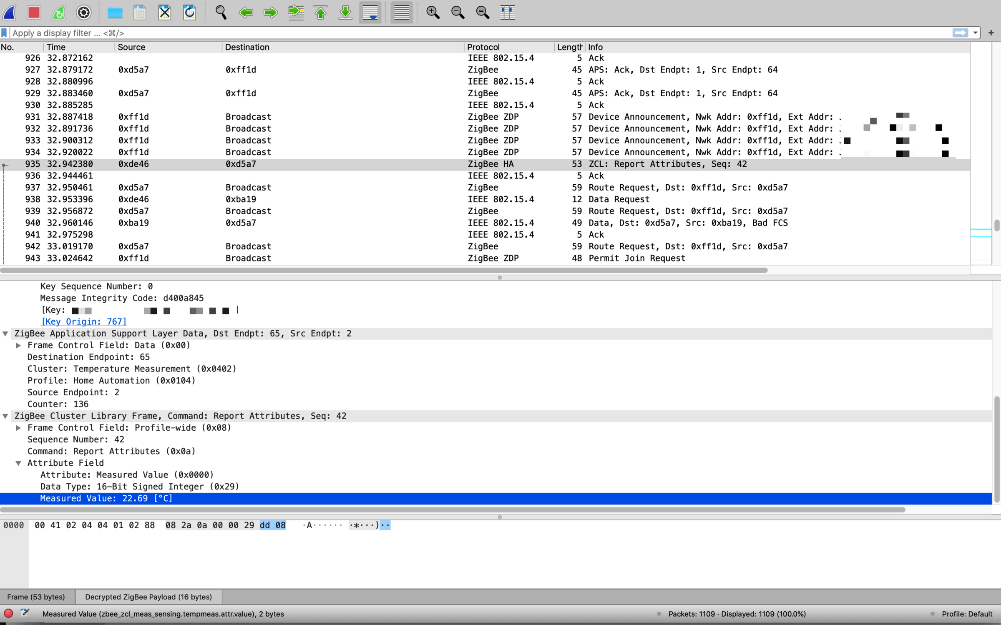Select packet 940 with Bad FCS
The width and height of the screenshot is (1001, 625).
(x=485, y=223)
